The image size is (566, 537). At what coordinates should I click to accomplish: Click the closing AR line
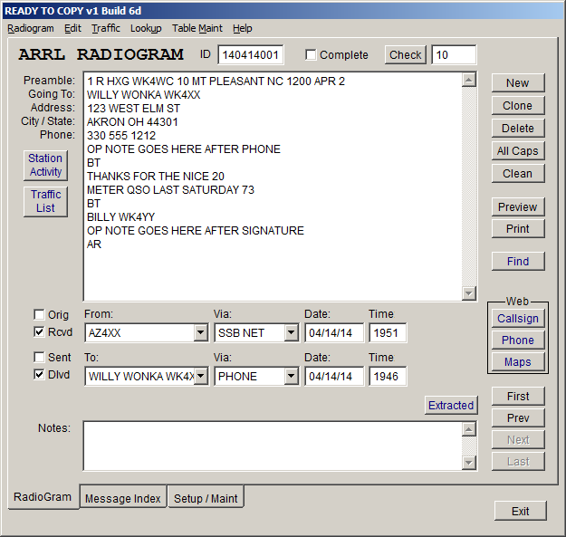click(94, 245)
